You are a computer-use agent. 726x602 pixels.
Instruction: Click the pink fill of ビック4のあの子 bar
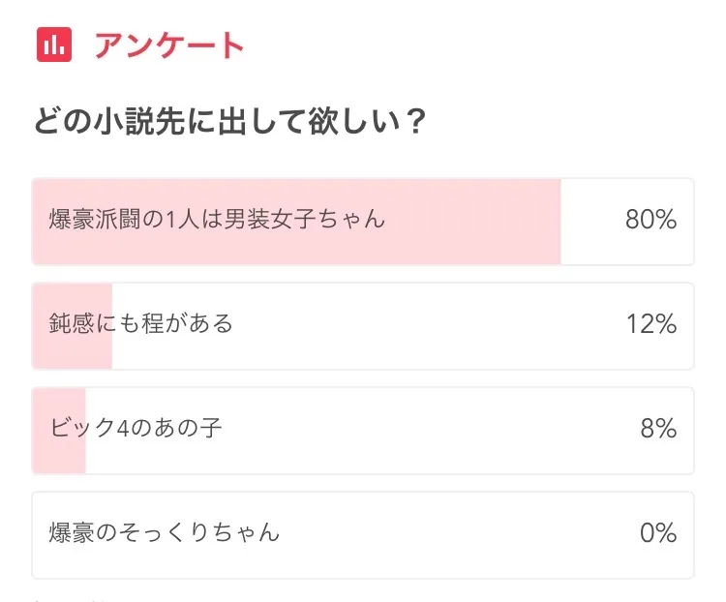59,431
